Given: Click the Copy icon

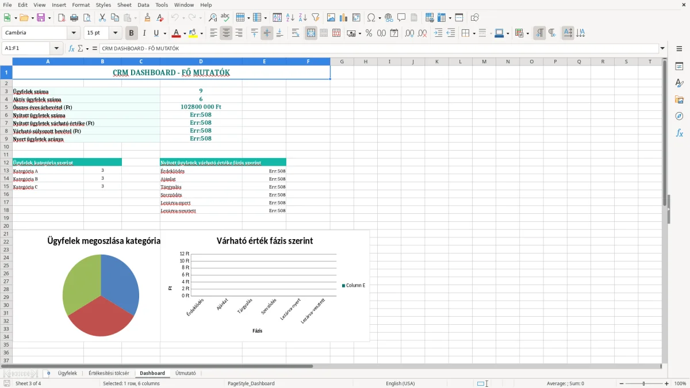Looking at the screenshot, I should pos(114,18).
